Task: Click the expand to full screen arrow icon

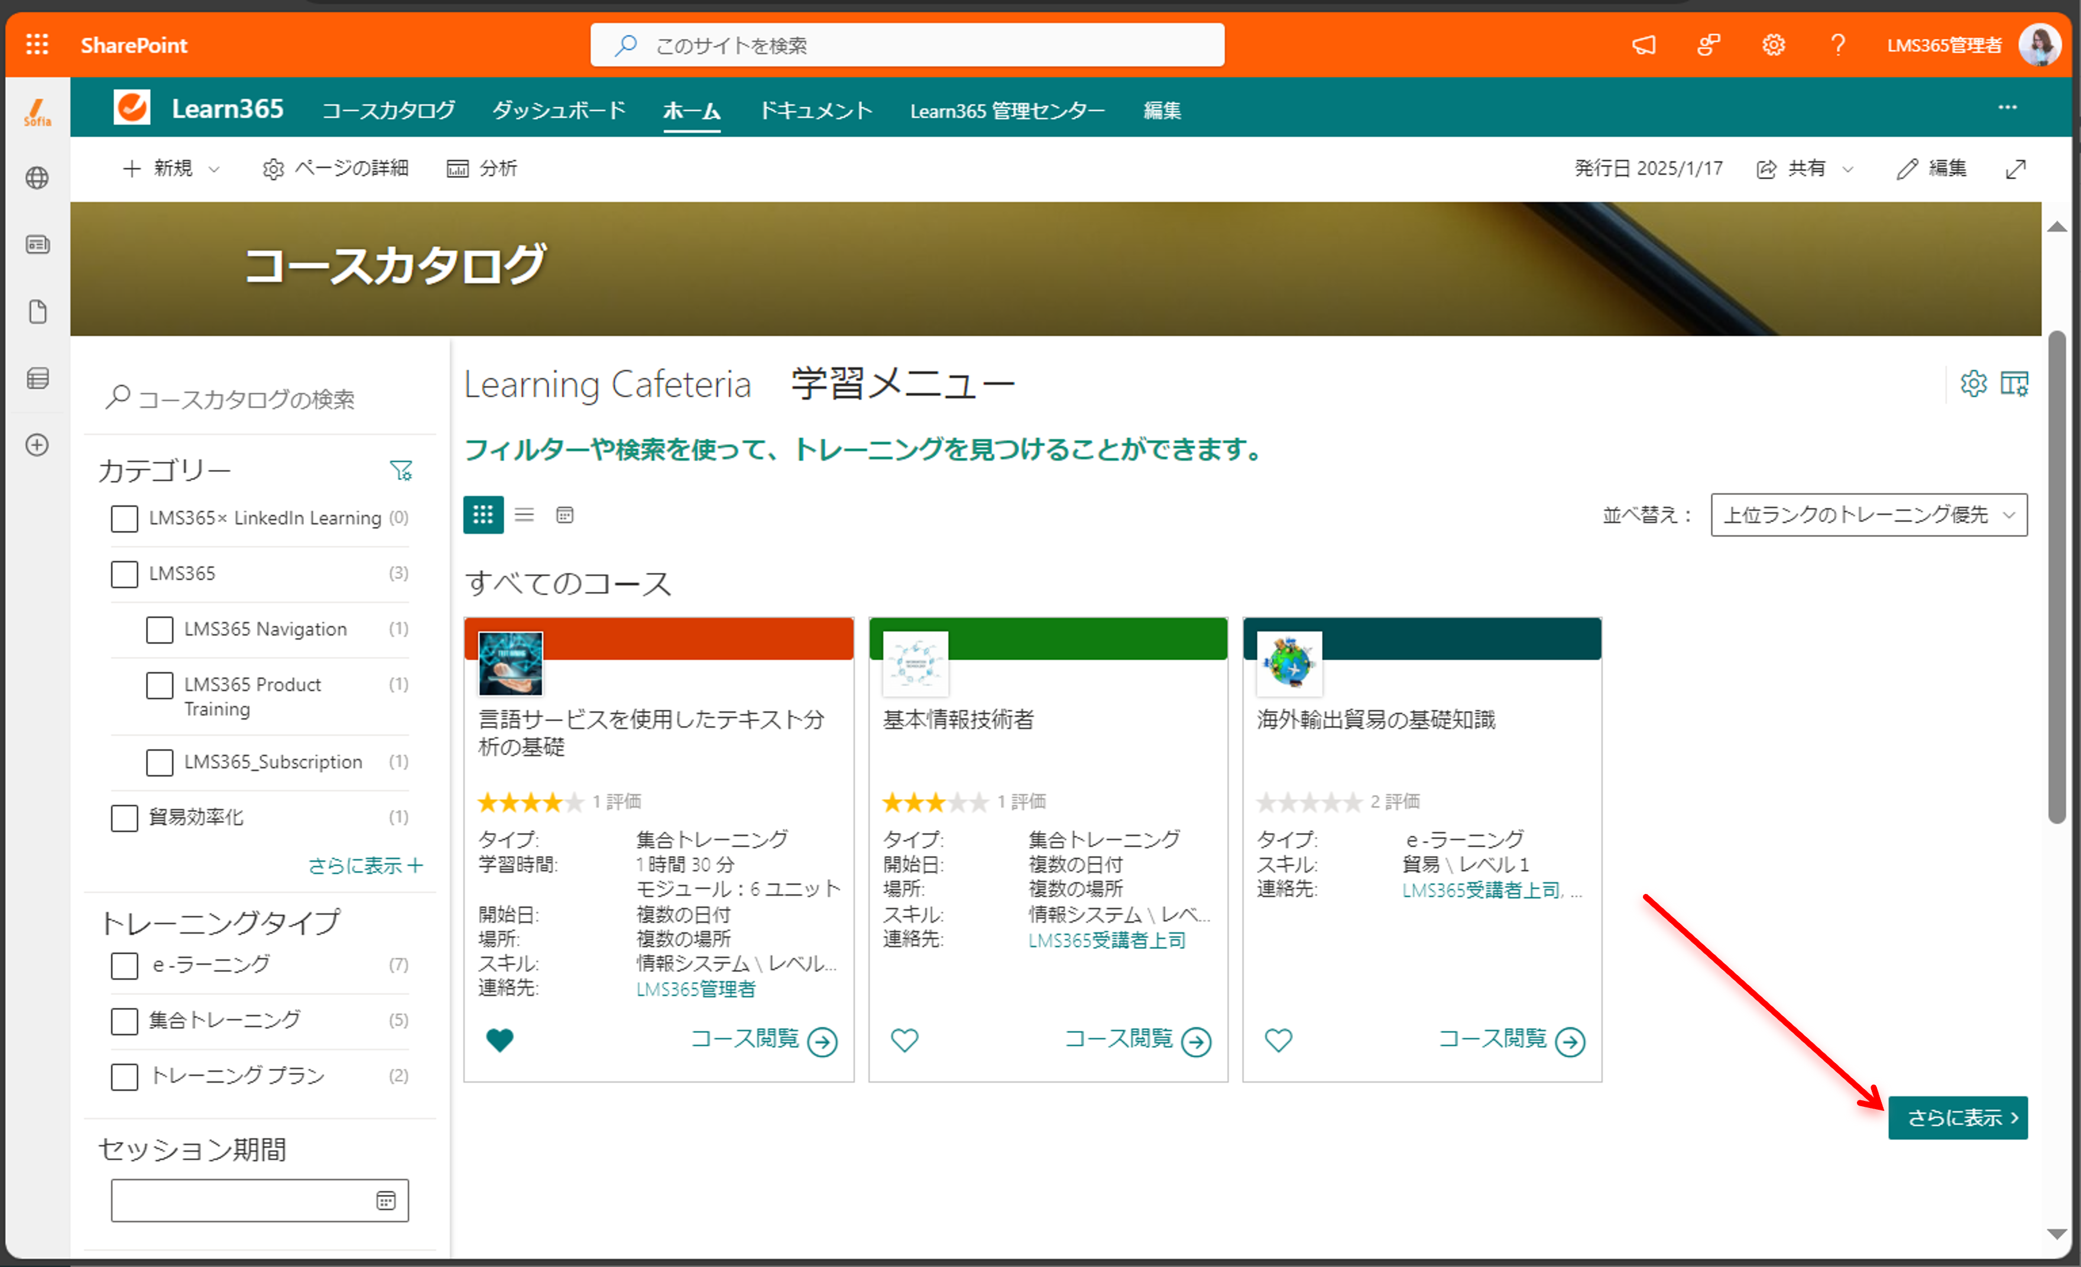Action: coord(2016,169)
